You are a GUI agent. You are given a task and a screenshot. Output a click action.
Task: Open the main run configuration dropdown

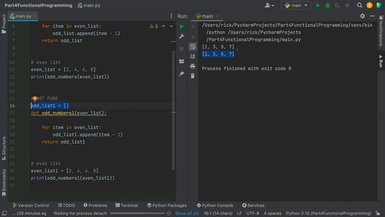pos(296,5)
